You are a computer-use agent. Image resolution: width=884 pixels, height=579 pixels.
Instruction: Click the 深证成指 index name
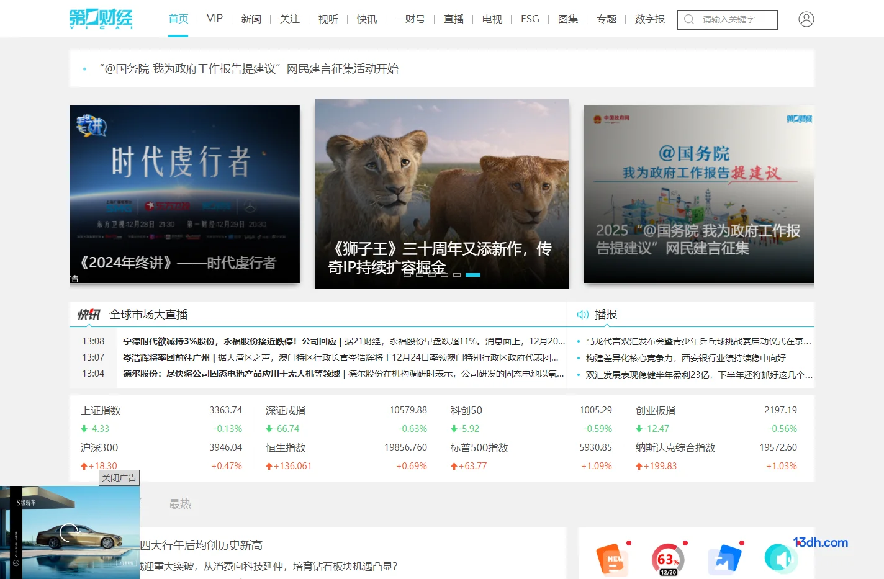click(286, 410)
